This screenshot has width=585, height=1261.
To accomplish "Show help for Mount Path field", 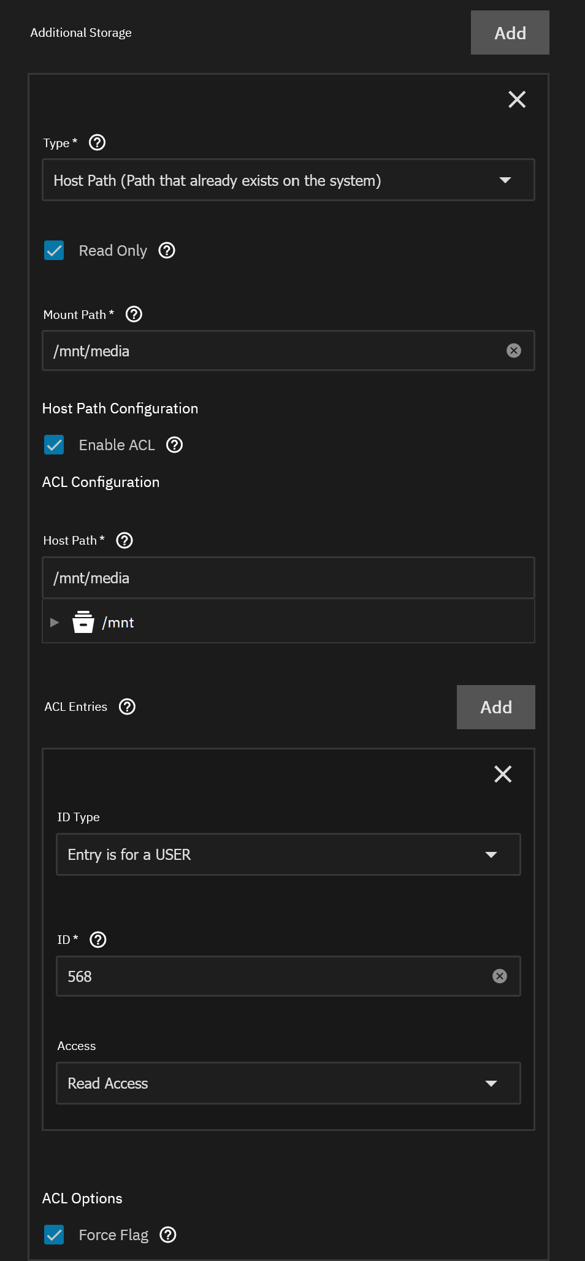I will 134,315.
